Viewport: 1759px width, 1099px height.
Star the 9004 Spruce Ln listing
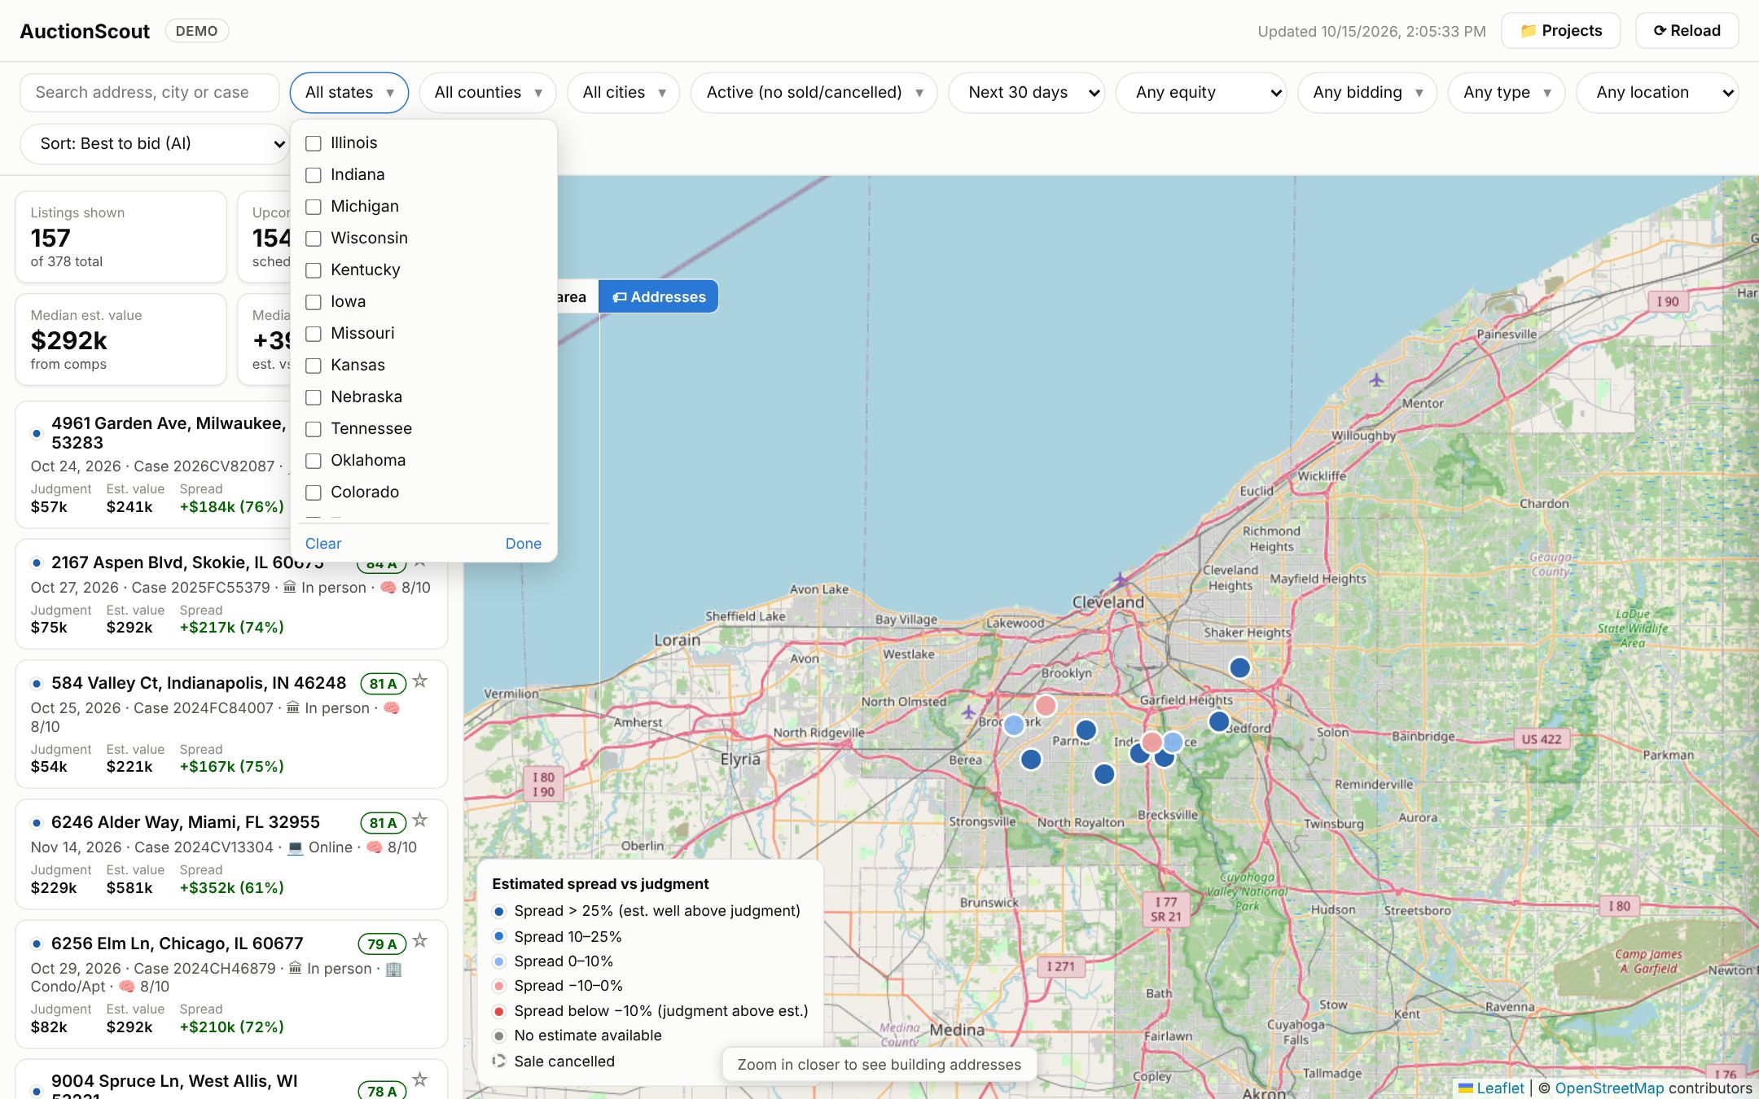tap(420, 1079)
